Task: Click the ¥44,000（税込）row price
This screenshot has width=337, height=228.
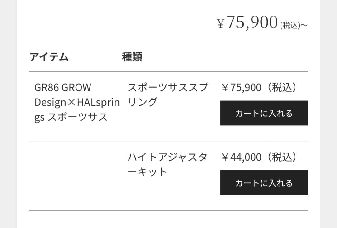Action: (258, 158)
